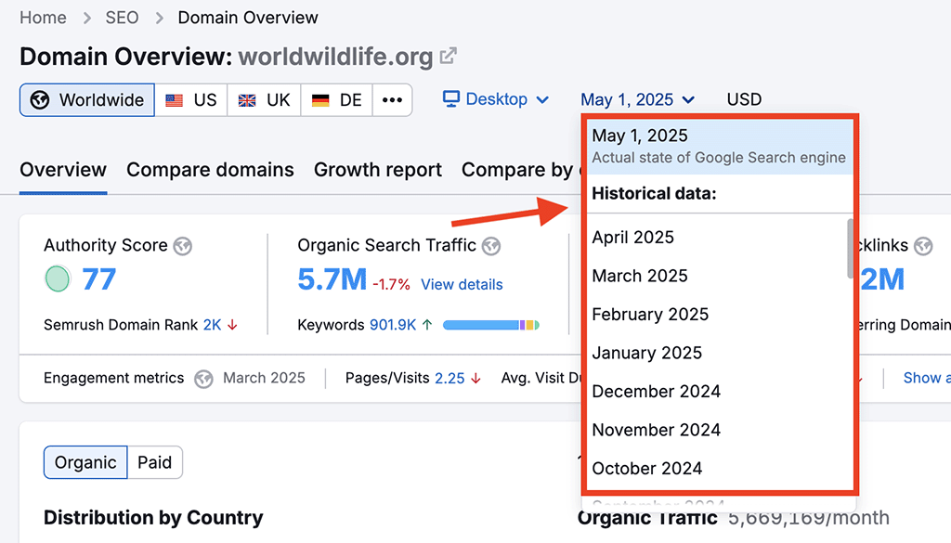This screenshot has height=543, width=951.
Task: Select January 2025 historical data
Action: tap(716, 353)
